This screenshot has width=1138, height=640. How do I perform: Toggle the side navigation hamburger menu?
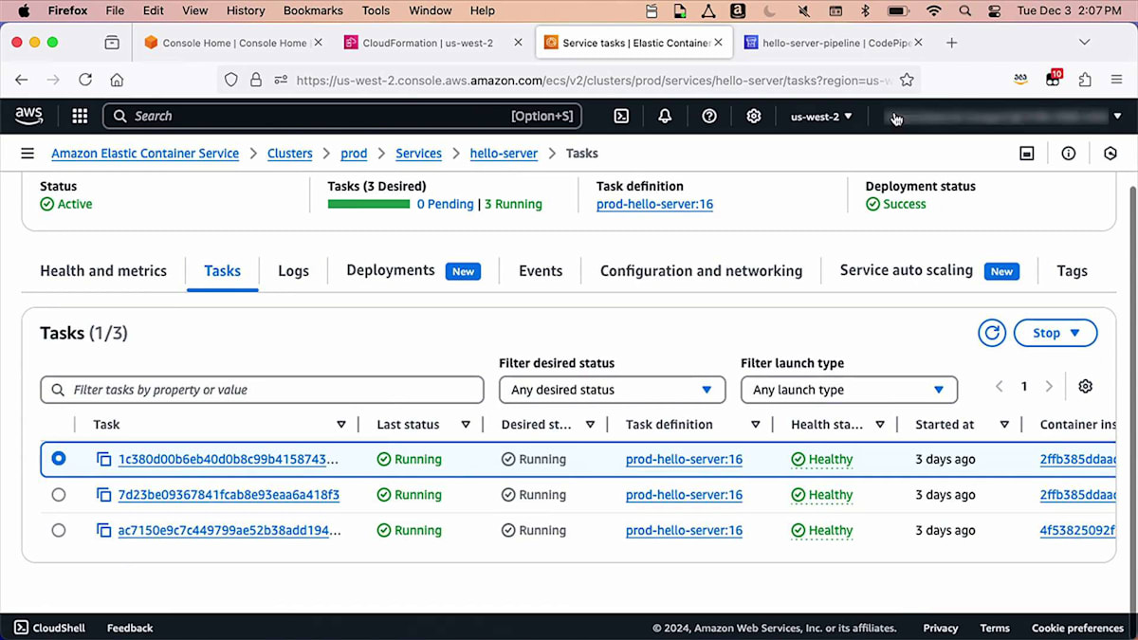click(28, 153)
